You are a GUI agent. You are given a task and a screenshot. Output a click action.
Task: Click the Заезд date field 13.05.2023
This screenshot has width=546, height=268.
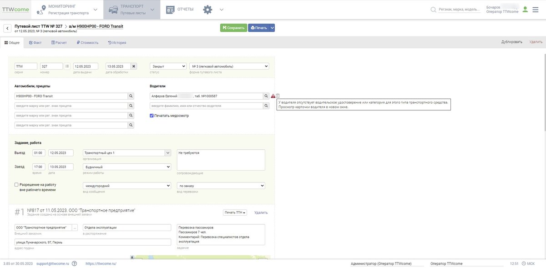click(x=61, y=167)
